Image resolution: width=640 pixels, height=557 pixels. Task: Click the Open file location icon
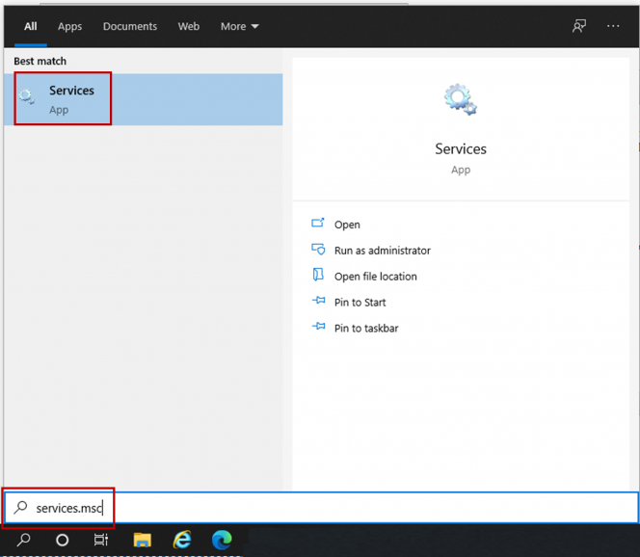[318, 275]
